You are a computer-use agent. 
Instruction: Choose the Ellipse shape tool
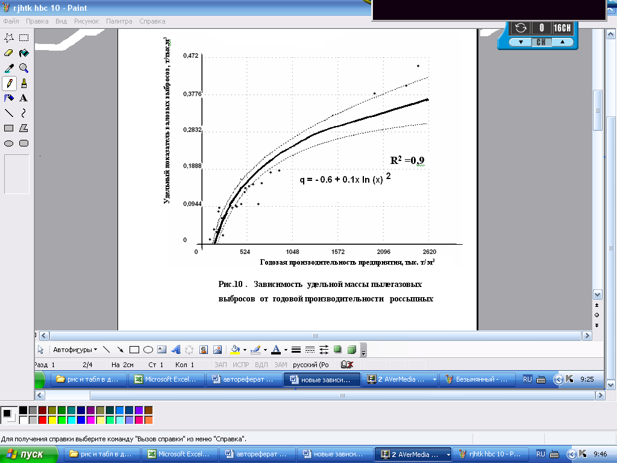8,143
